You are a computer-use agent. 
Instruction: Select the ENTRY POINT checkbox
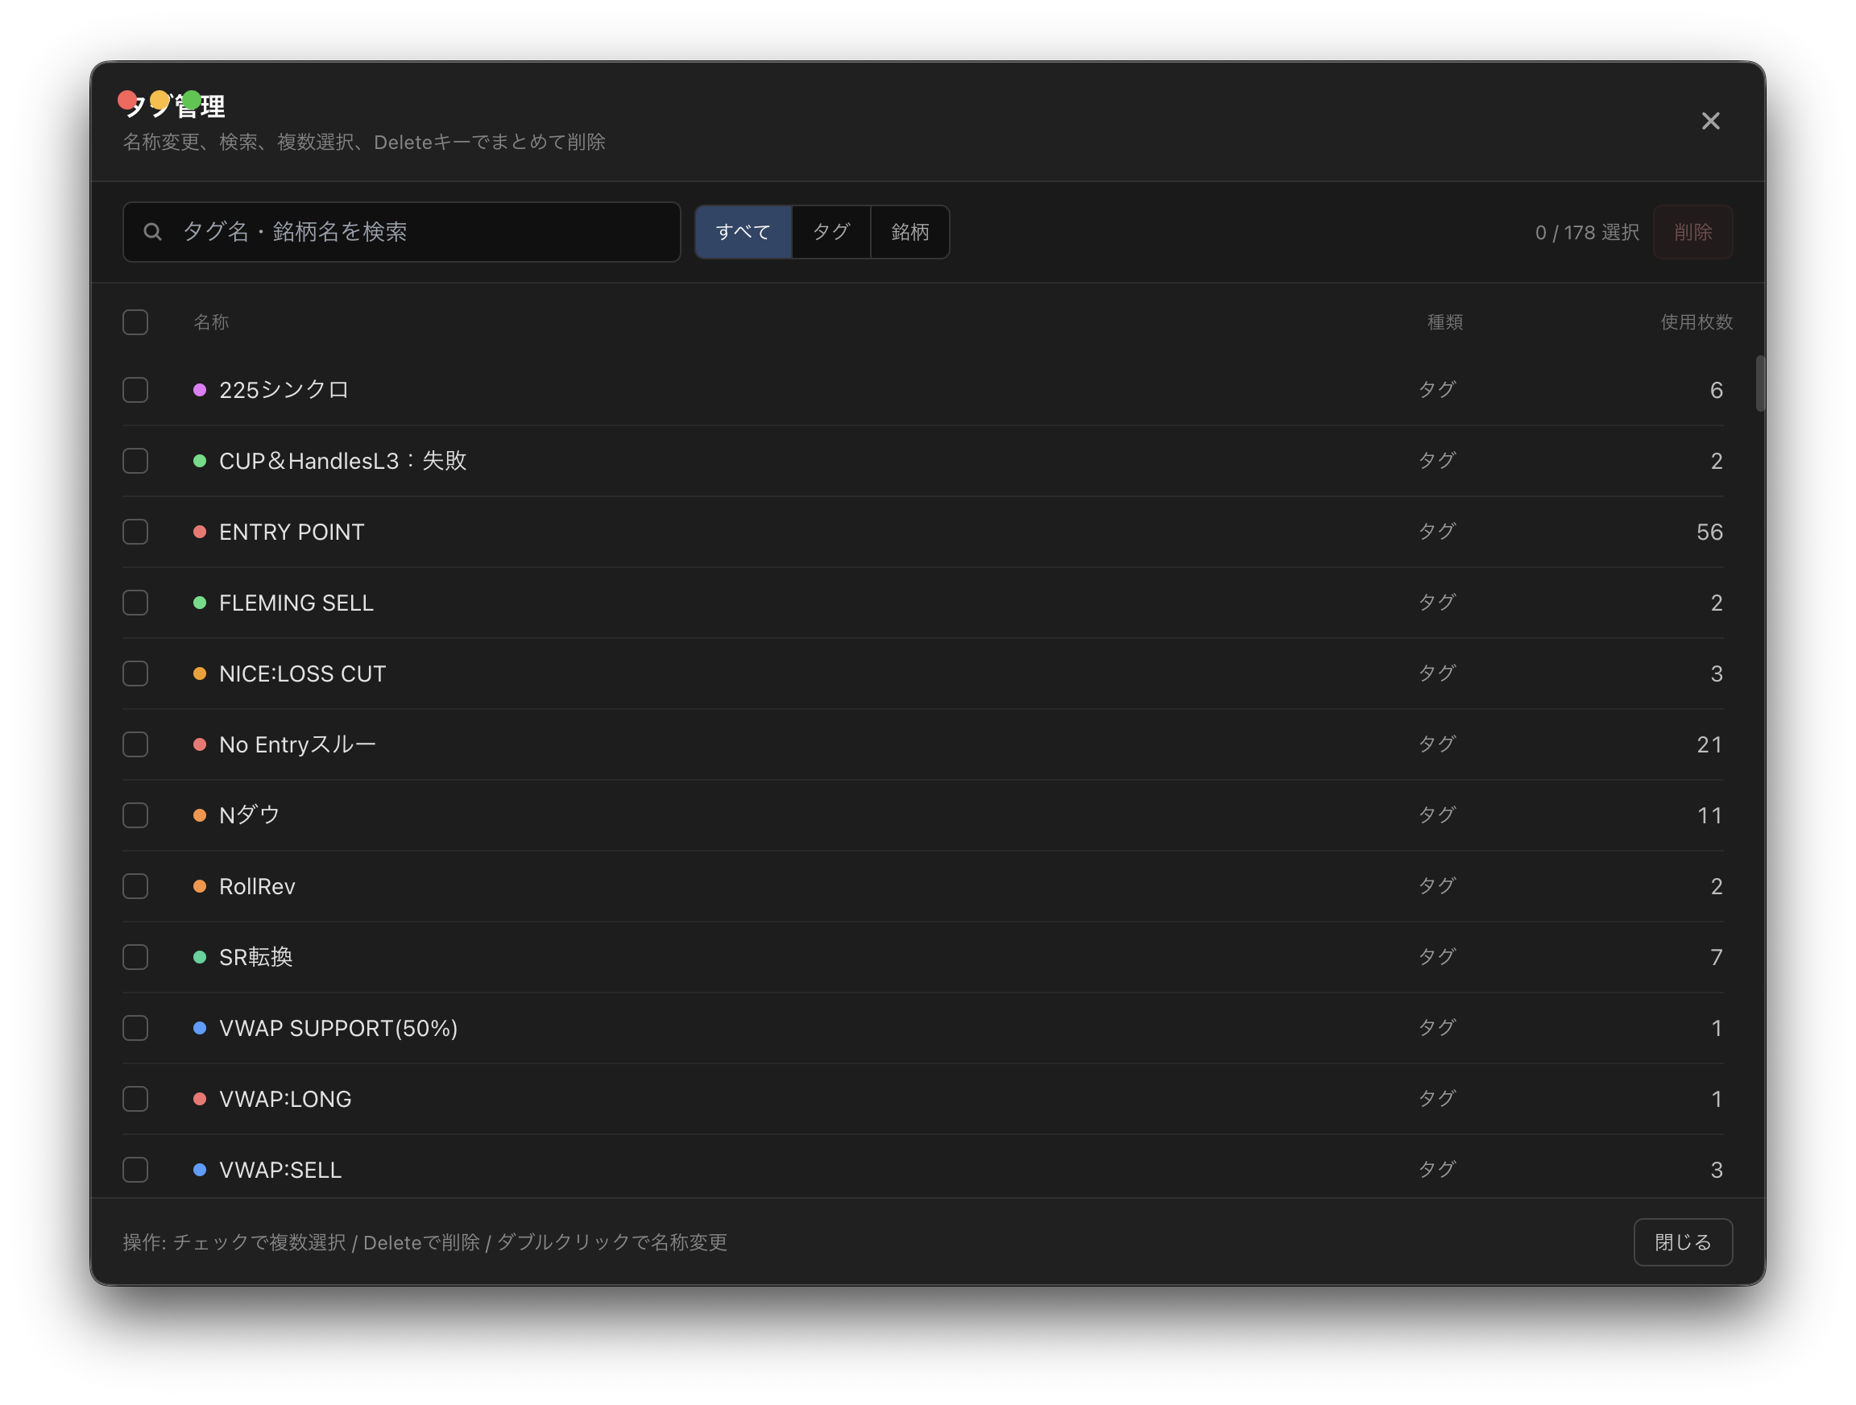(x=135, y=531)
